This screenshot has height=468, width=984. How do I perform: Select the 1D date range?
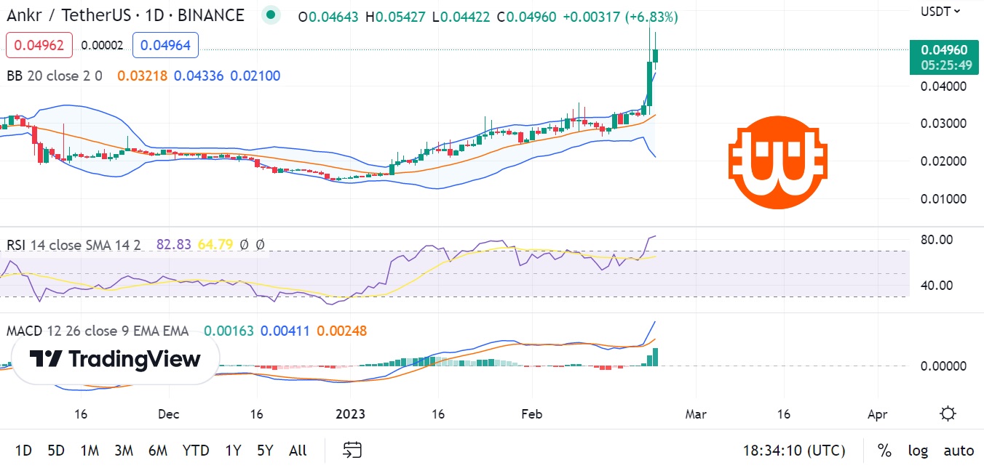click(23, 451)
